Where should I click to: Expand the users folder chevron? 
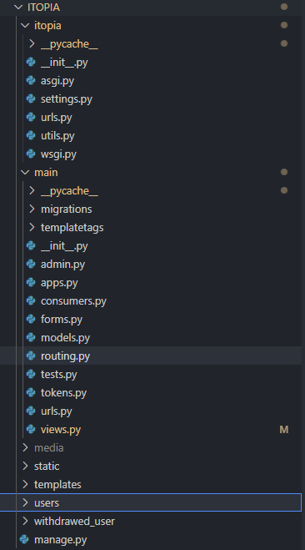coord(25,502)
